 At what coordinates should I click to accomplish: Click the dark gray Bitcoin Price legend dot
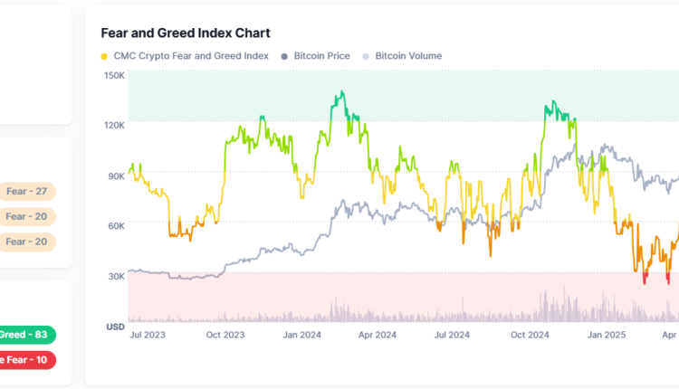[x=285, y=56]
